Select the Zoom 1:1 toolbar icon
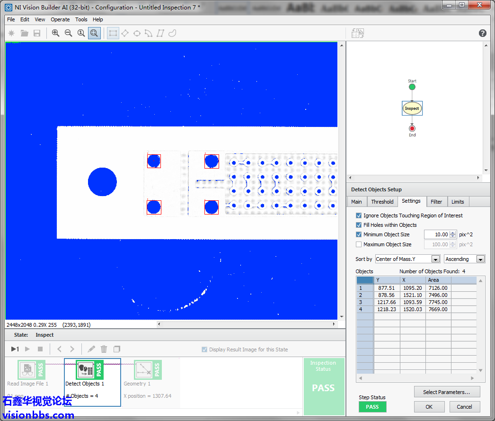495x421 pixels. pos(81,33)
